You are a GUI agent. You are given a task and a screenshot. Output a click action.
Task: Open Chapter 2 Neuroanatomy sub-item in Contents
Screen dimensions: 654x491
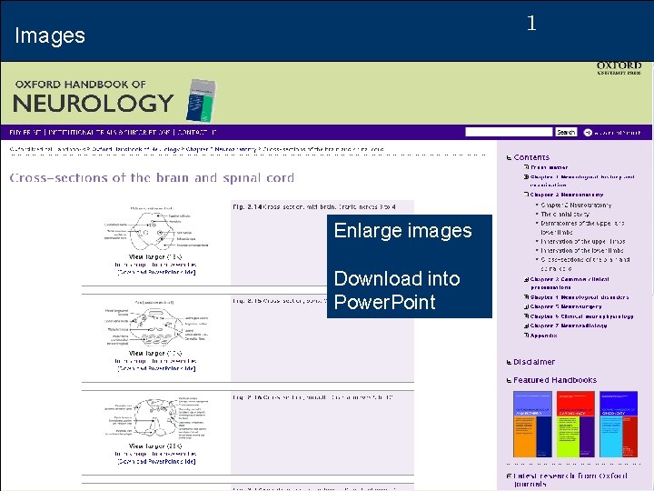[576, 205]
